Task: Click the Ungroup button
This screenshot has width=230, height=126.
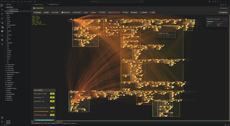Action: point(93,12)
